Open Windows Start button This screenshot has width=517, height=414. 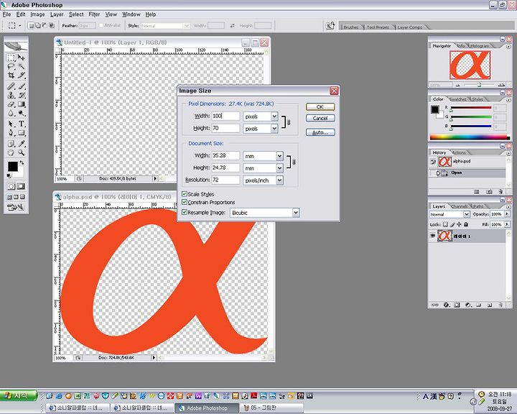pyautogui.click(x=19, y=395)
